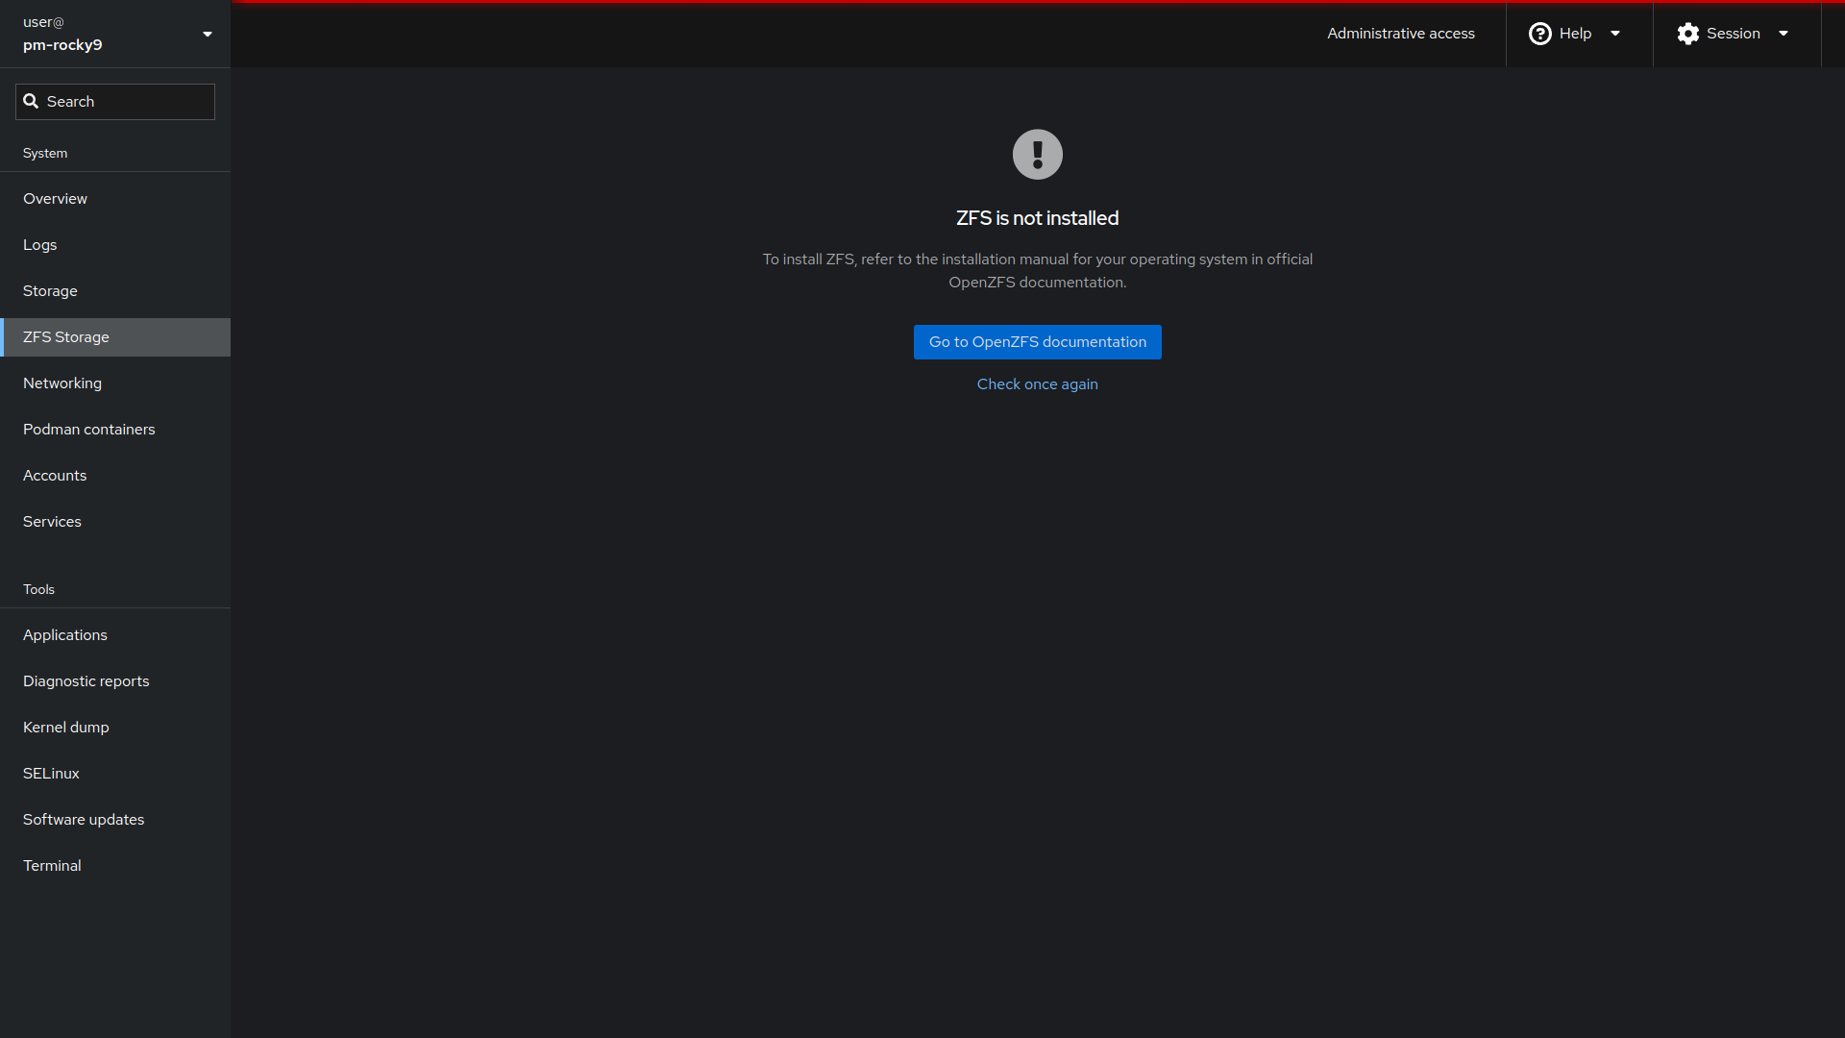Click the exclamation warning icon
The height and width of the screenshot is (1038, 1845).
(1038, 154)
